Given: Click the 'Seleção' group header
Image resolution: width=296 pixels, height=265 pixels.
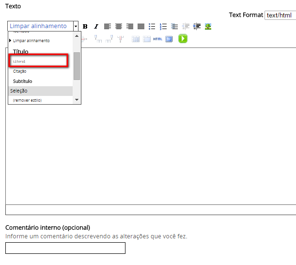Looking at the screenshot, I should point(41,91).
